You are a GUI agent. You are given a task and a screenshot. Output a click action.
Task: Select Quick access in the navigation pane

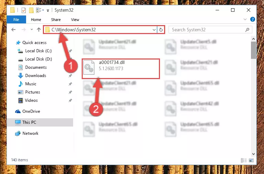(x=34, y=43)
